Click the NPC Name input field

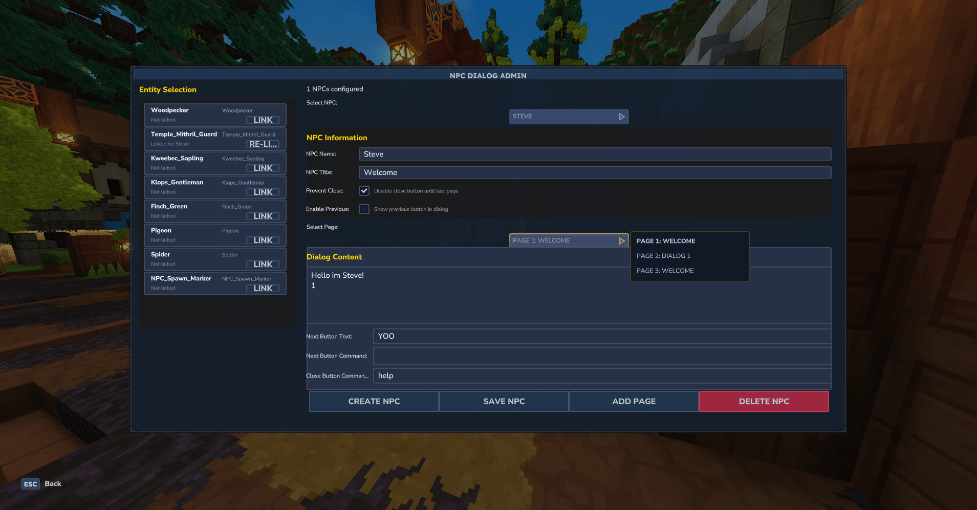coord(594,154)
